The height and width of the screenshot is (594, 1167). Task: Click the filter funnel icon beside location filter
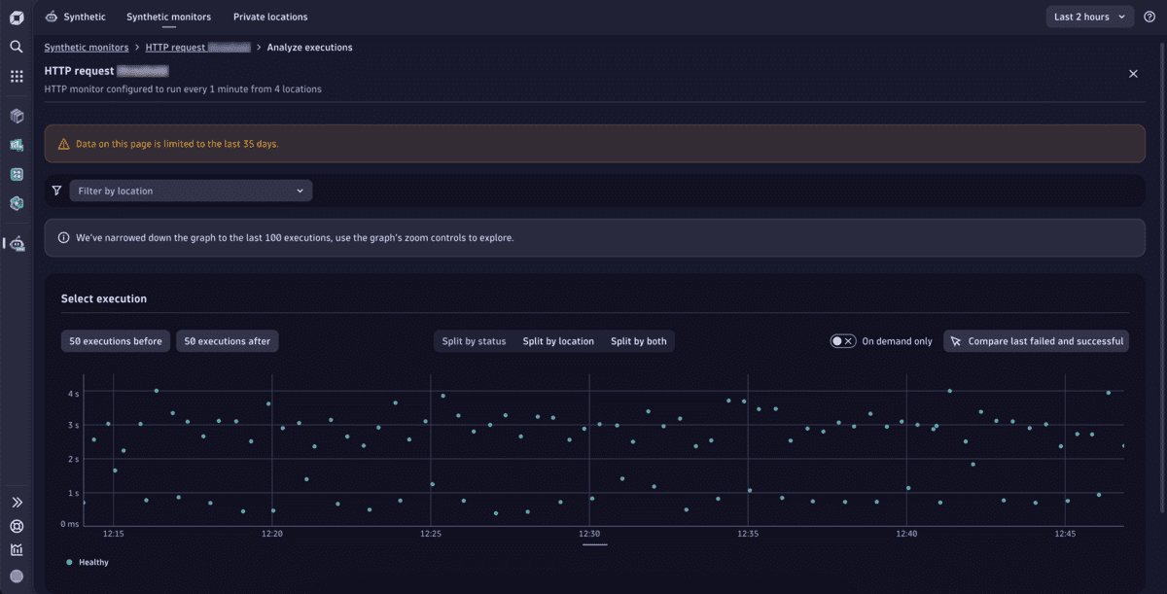[x=56, y=191]
